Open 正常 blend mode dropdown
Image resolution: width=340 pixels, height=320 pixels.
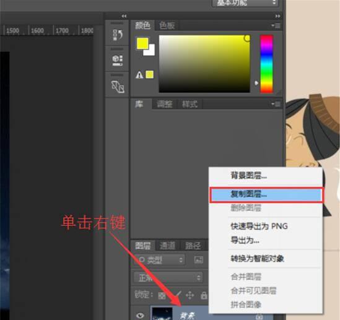pyautogui.click(x=168, y=277)
